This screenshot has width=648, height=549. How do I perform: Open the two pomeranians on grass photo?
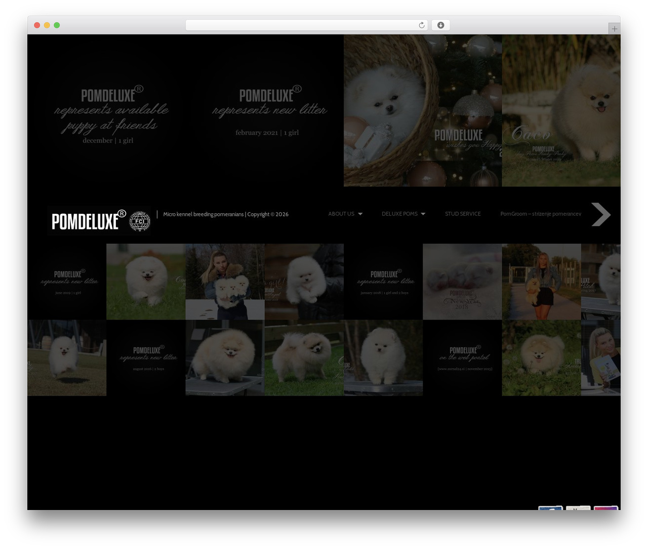[304, 358]
